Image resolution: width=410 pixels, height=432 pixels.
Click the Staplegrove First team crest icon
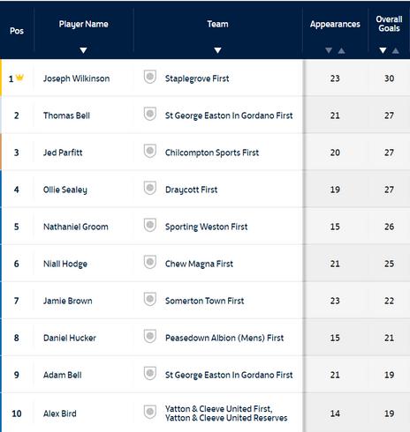[x=150, y=77]
